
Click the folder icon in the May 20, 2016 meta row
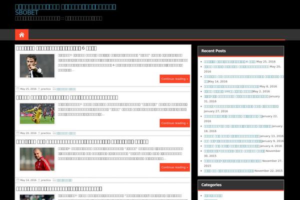(54, 133)
